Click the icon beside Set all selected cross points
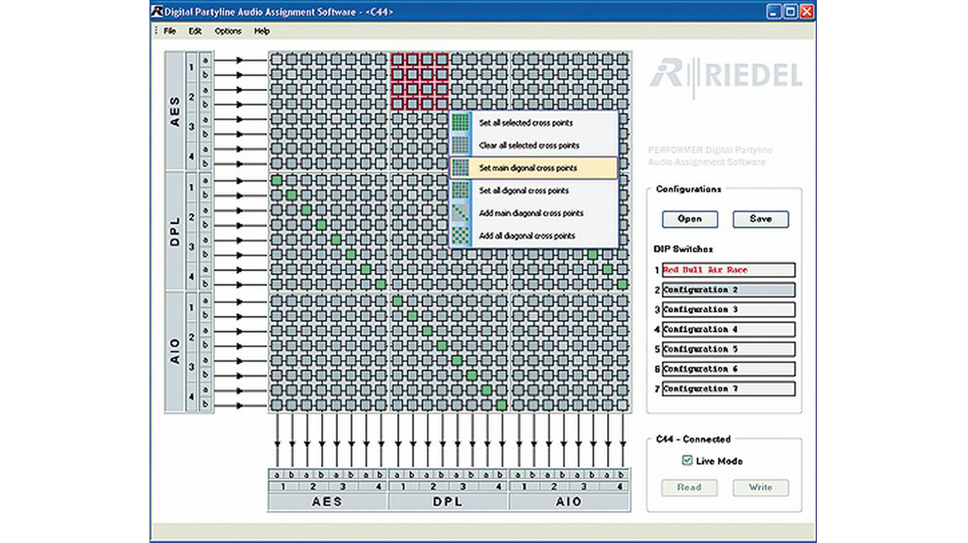The height and width of the screenshot is (543, 968). click(x=461, y=122)
